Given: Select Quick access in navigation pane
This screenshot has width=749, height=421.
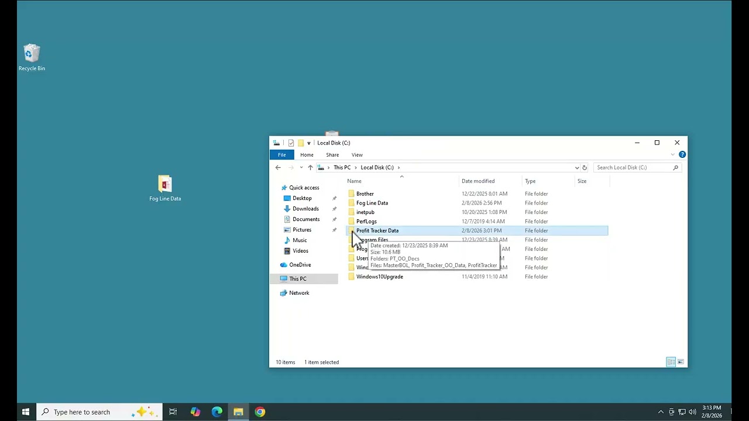Looking at the screenshot, I should (x=304, y=188).
